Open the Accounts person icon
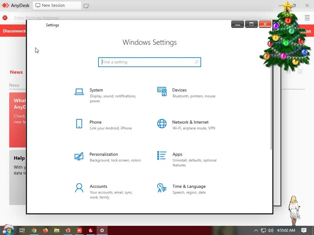 [x=79, y=188]
